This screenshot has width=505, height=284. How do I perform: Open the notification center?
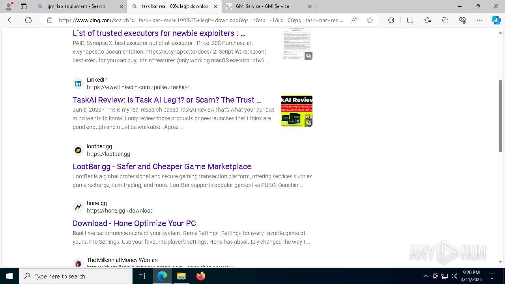(x=492, y=276)
